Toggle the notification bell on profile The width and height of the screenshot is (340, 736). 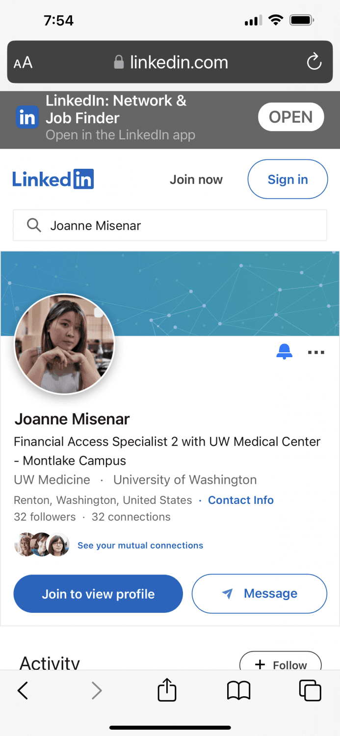(284, 351)
